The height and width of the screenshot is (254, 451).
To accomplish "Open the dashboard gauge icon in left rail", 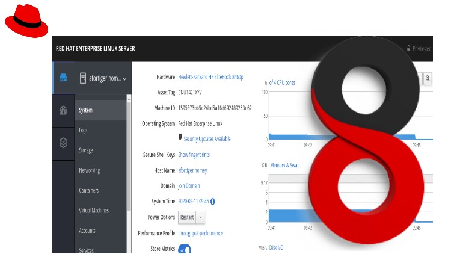I will coord(63,110).
